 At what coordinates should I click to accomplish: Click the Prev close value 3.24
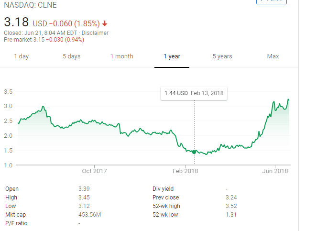pyautogui.click(x=230, y=197)
